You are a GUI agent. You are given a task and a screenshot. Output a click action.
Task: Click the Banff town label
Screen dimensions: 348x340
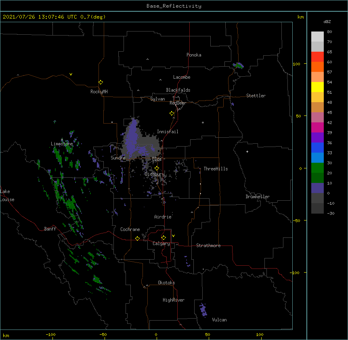[x=50, y=229]
